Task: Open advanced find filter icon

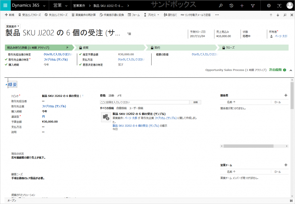Action: pos(253,5)
